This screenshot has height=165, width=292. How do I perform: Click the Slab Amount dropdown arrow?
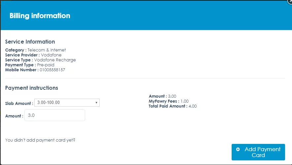coord(96,103)
